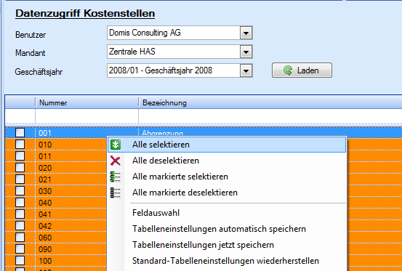
Task: Click the Alle markierte selektieren checklist icon
Action: [116, 177]
